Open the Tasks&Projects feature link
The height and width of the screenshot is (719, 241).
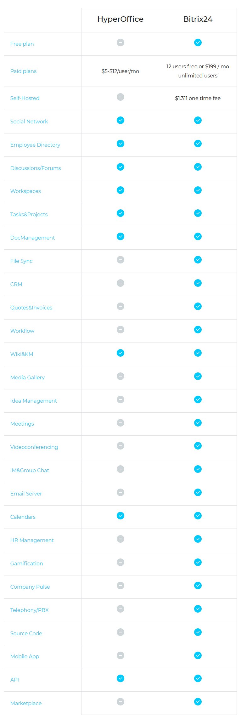point(29,214)
